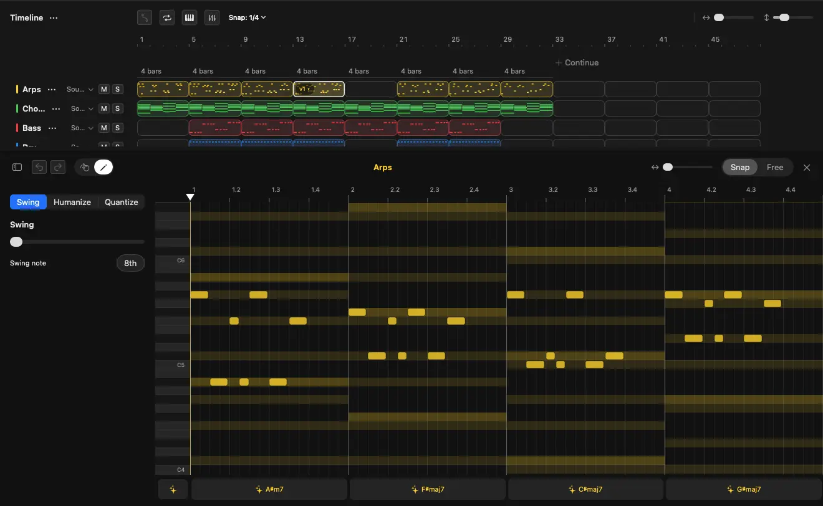Mute the Arps track

104,89
